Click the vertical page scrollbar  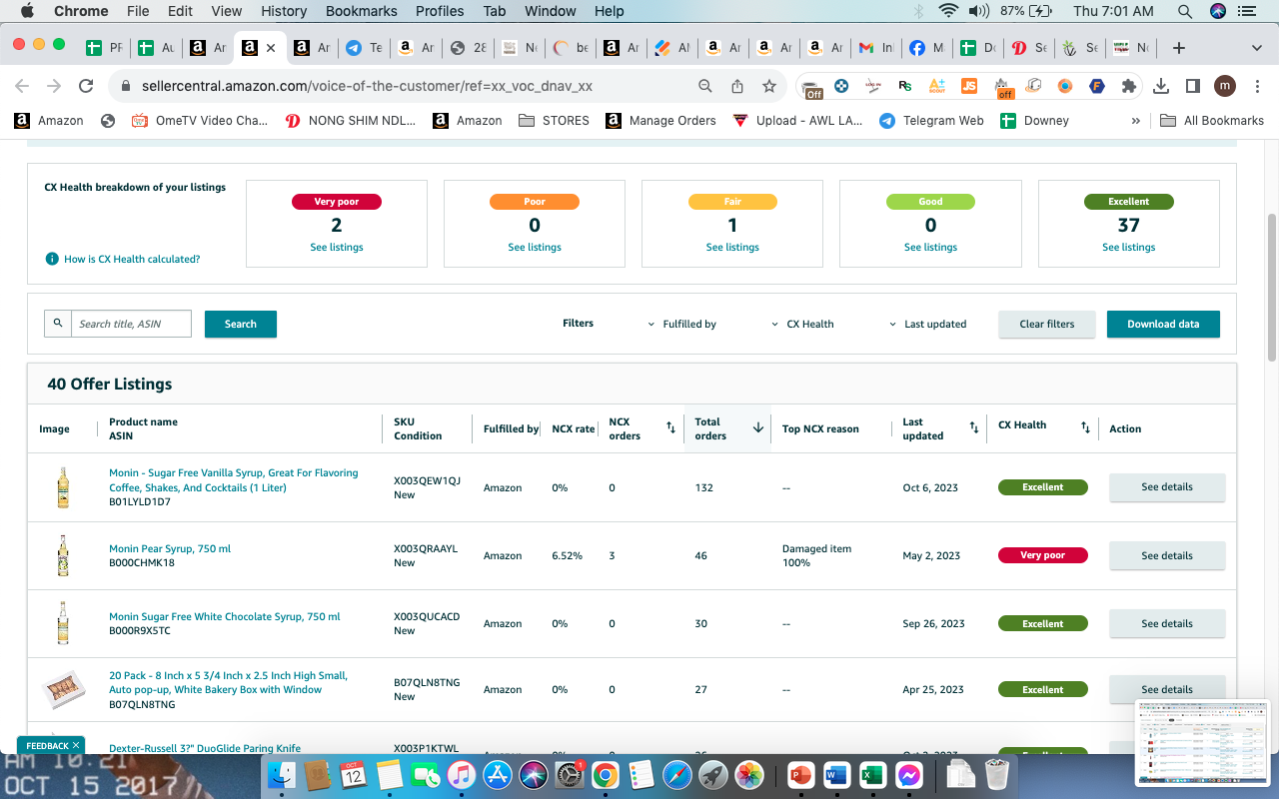[x=1272, y=288]
